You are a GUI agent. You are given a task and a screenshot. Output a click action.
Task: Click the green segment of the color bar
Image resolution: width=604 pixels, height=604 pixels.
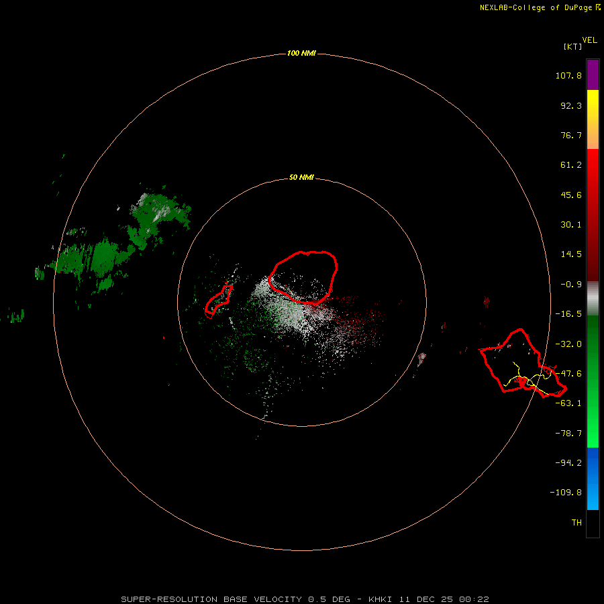[x=593, y=381]
